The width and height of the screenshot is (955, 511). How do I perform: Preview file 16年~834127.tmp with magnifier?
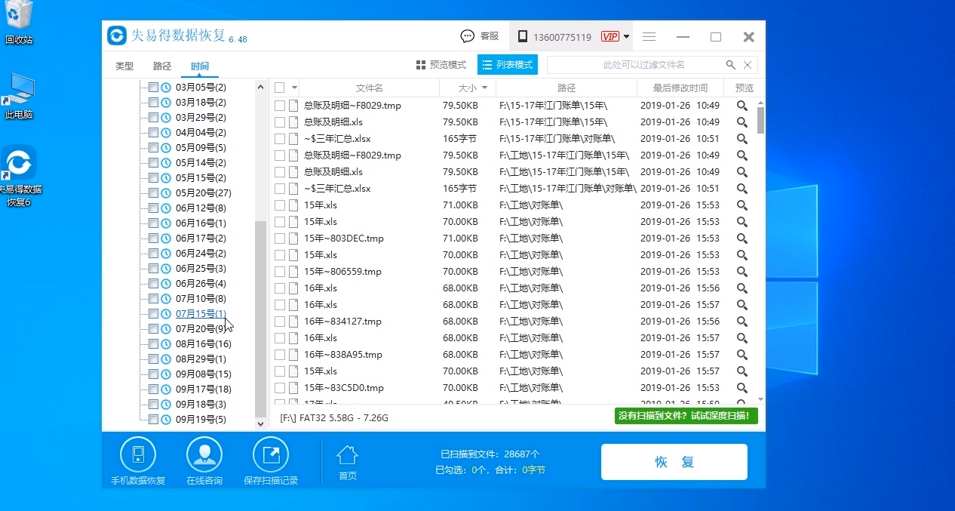[742, 322]
